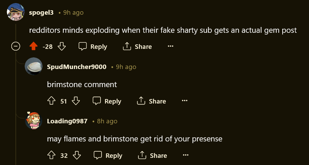
Task: Downvote Loading0987's comment
Action: (x=77, y=155)
